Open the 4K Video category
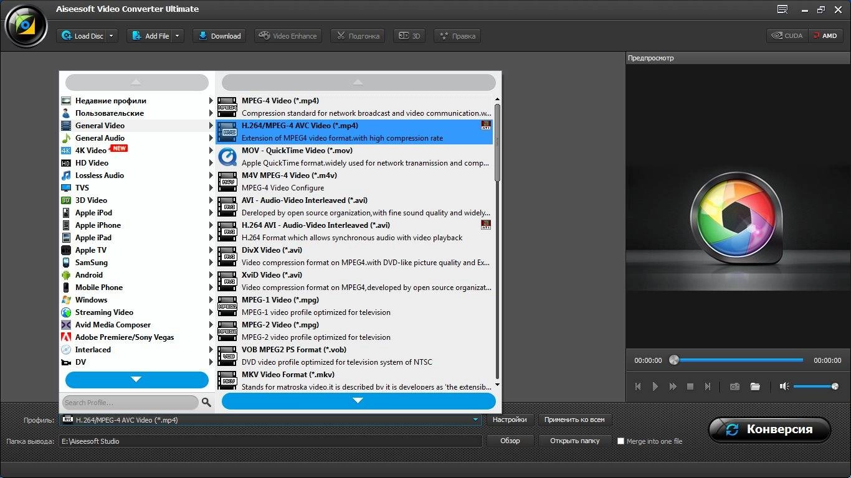The width and height of the screenshot is (851, 478). click(137, 151)
